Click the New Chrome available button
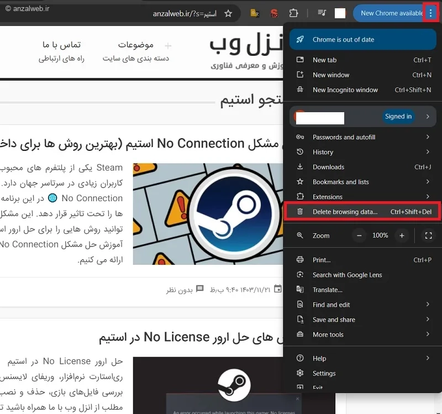Image resolution: width=442 pixels, height=414 pixels. [x=391, y=13]
